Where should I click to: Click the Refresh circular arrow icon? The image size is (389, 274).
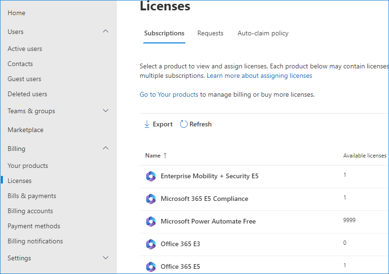coord(183,124)
